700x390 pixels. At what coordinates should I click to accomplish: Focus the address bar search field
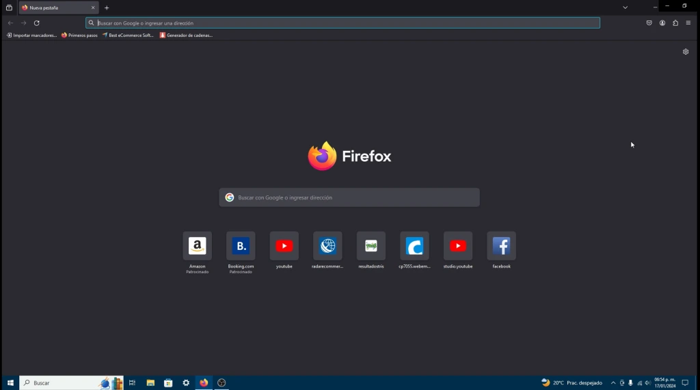343,23
